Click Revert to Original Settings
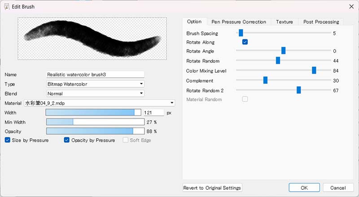Viewport: 359px width, 197px height. point(212,188)
